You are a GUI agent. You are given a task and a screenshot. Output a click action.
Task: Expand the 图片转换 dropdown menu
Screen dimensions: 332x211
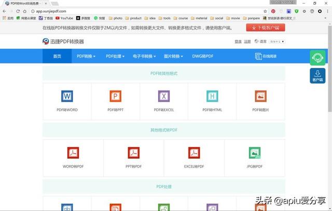(x=173, y=56)
